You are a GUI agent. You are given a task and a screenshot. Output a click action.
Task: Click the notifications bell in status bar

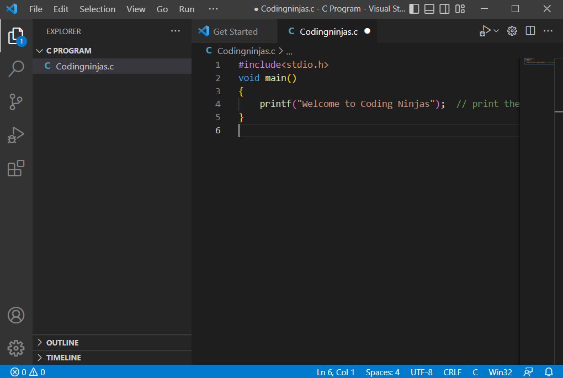click(x=549, y=372)
